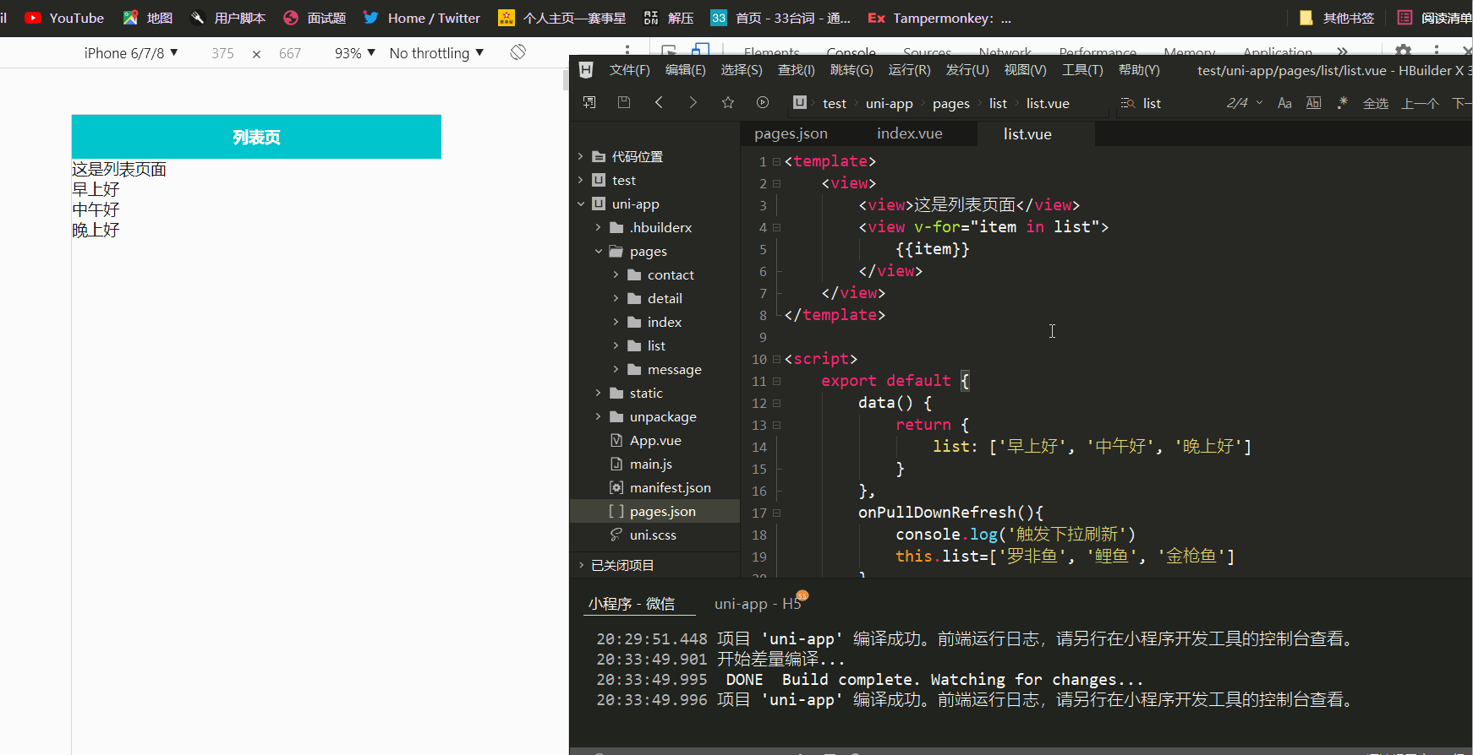
Task: Toggle regex search option
Action: point(1342,103)
